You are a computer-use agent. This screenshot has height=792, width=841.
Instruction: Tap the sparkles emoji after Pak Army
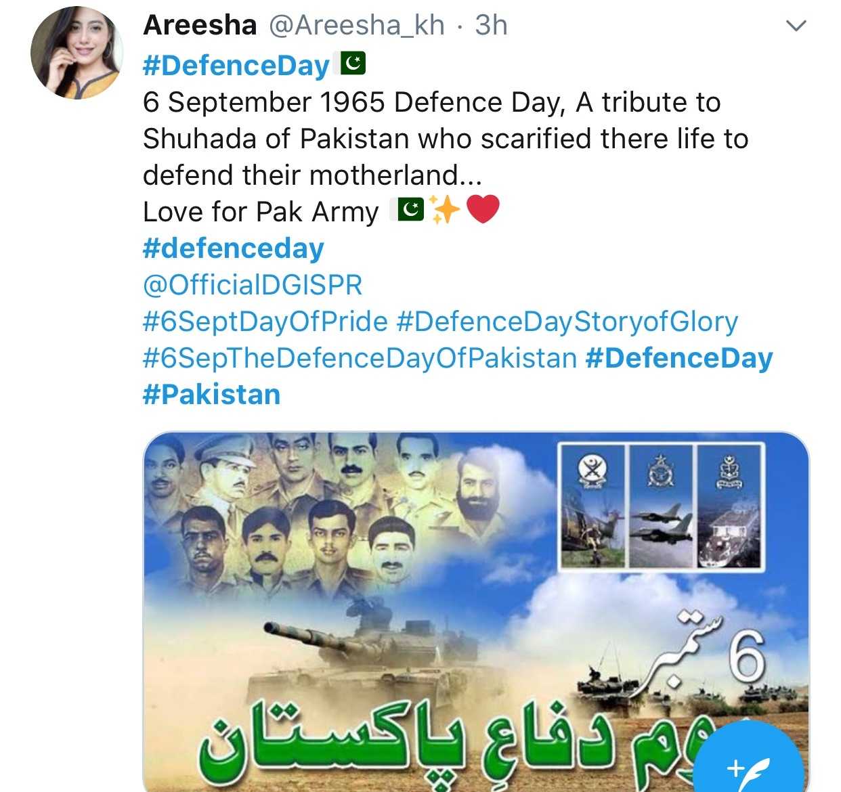point(445,210)
